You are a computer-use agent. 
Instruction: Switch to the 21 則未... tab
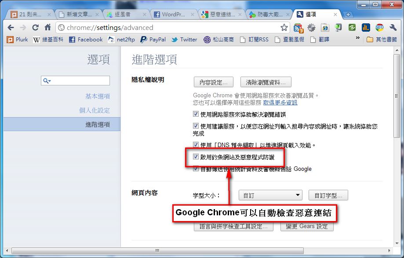[30, 15]
